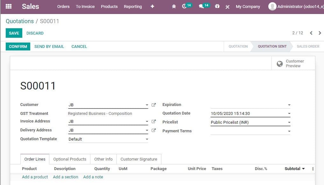Advance to QUOTATION SENT stage in status bar
324x185 pixels.
click(x=272, y=46)
